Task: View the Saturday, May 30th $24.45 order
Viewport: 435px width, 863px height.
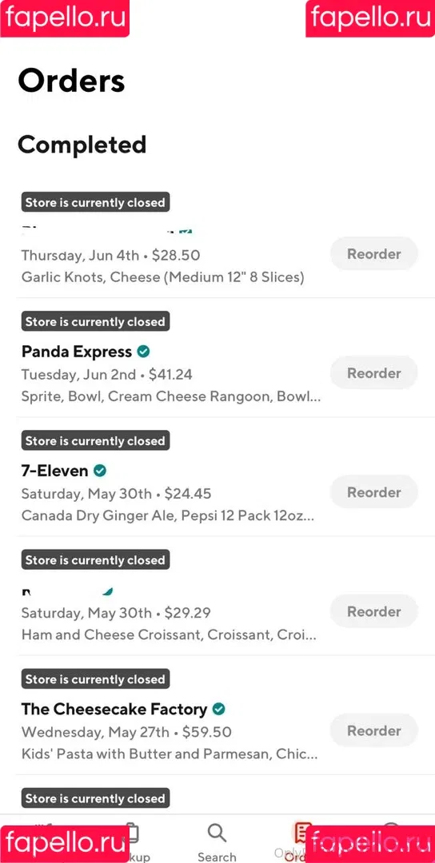Action: tap(116, 495)
